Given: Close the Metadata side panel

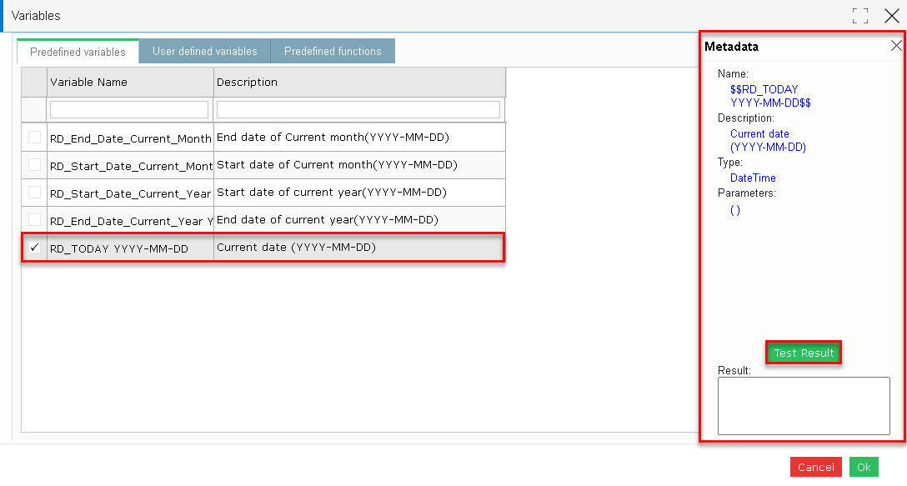Looking at the screenshot, I should (x=896, y=46).
